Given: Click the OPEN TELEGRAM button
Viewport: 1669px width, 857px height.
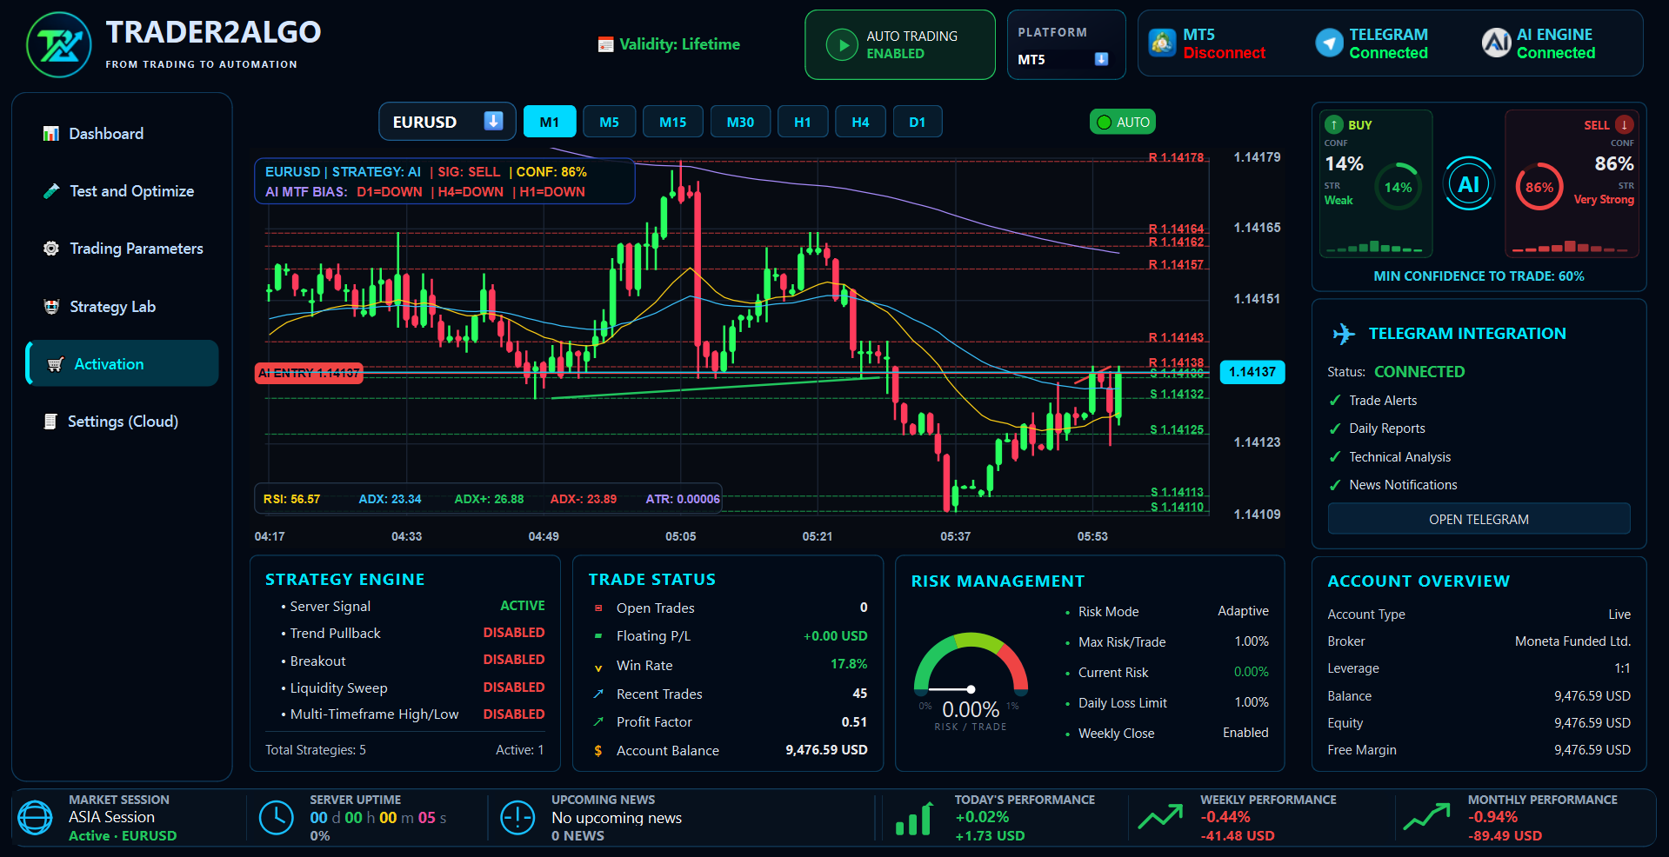Looking at the screenshot, I should click(1479, 519).
